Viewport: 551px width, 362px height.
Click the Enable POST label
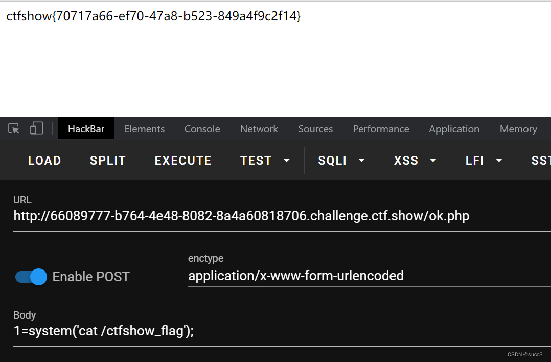[91, 277]
